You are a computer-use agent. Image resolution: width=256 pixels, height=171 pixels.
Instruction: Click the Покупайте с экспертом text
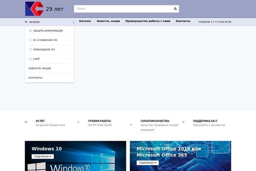coord(209,125)
